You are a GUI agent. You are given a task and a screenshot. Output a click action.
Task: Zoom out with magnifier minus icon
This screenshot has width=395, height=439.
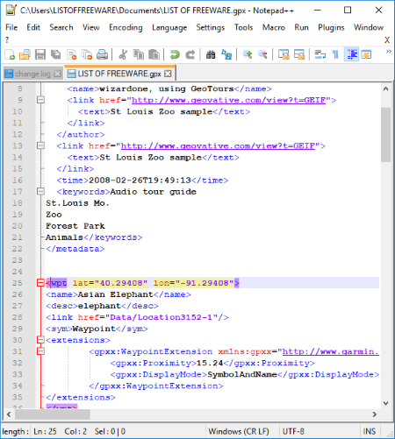(x=262, y=54)
